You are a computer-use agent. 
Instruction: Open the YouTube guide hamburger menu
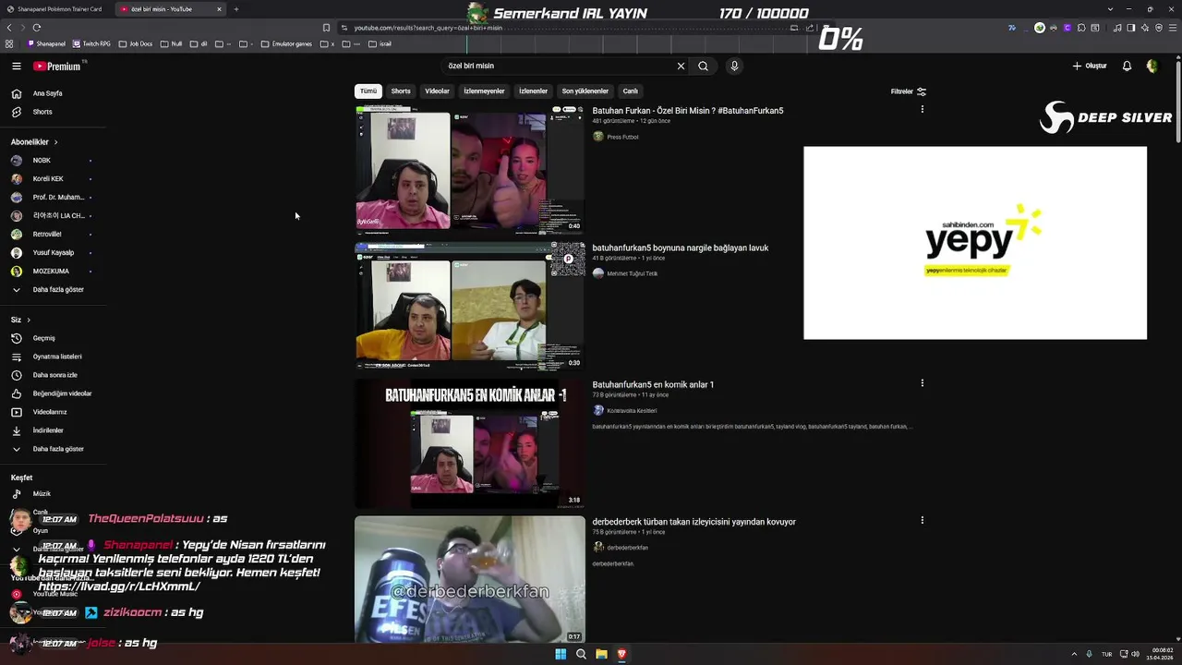click(x=16, y=66)
